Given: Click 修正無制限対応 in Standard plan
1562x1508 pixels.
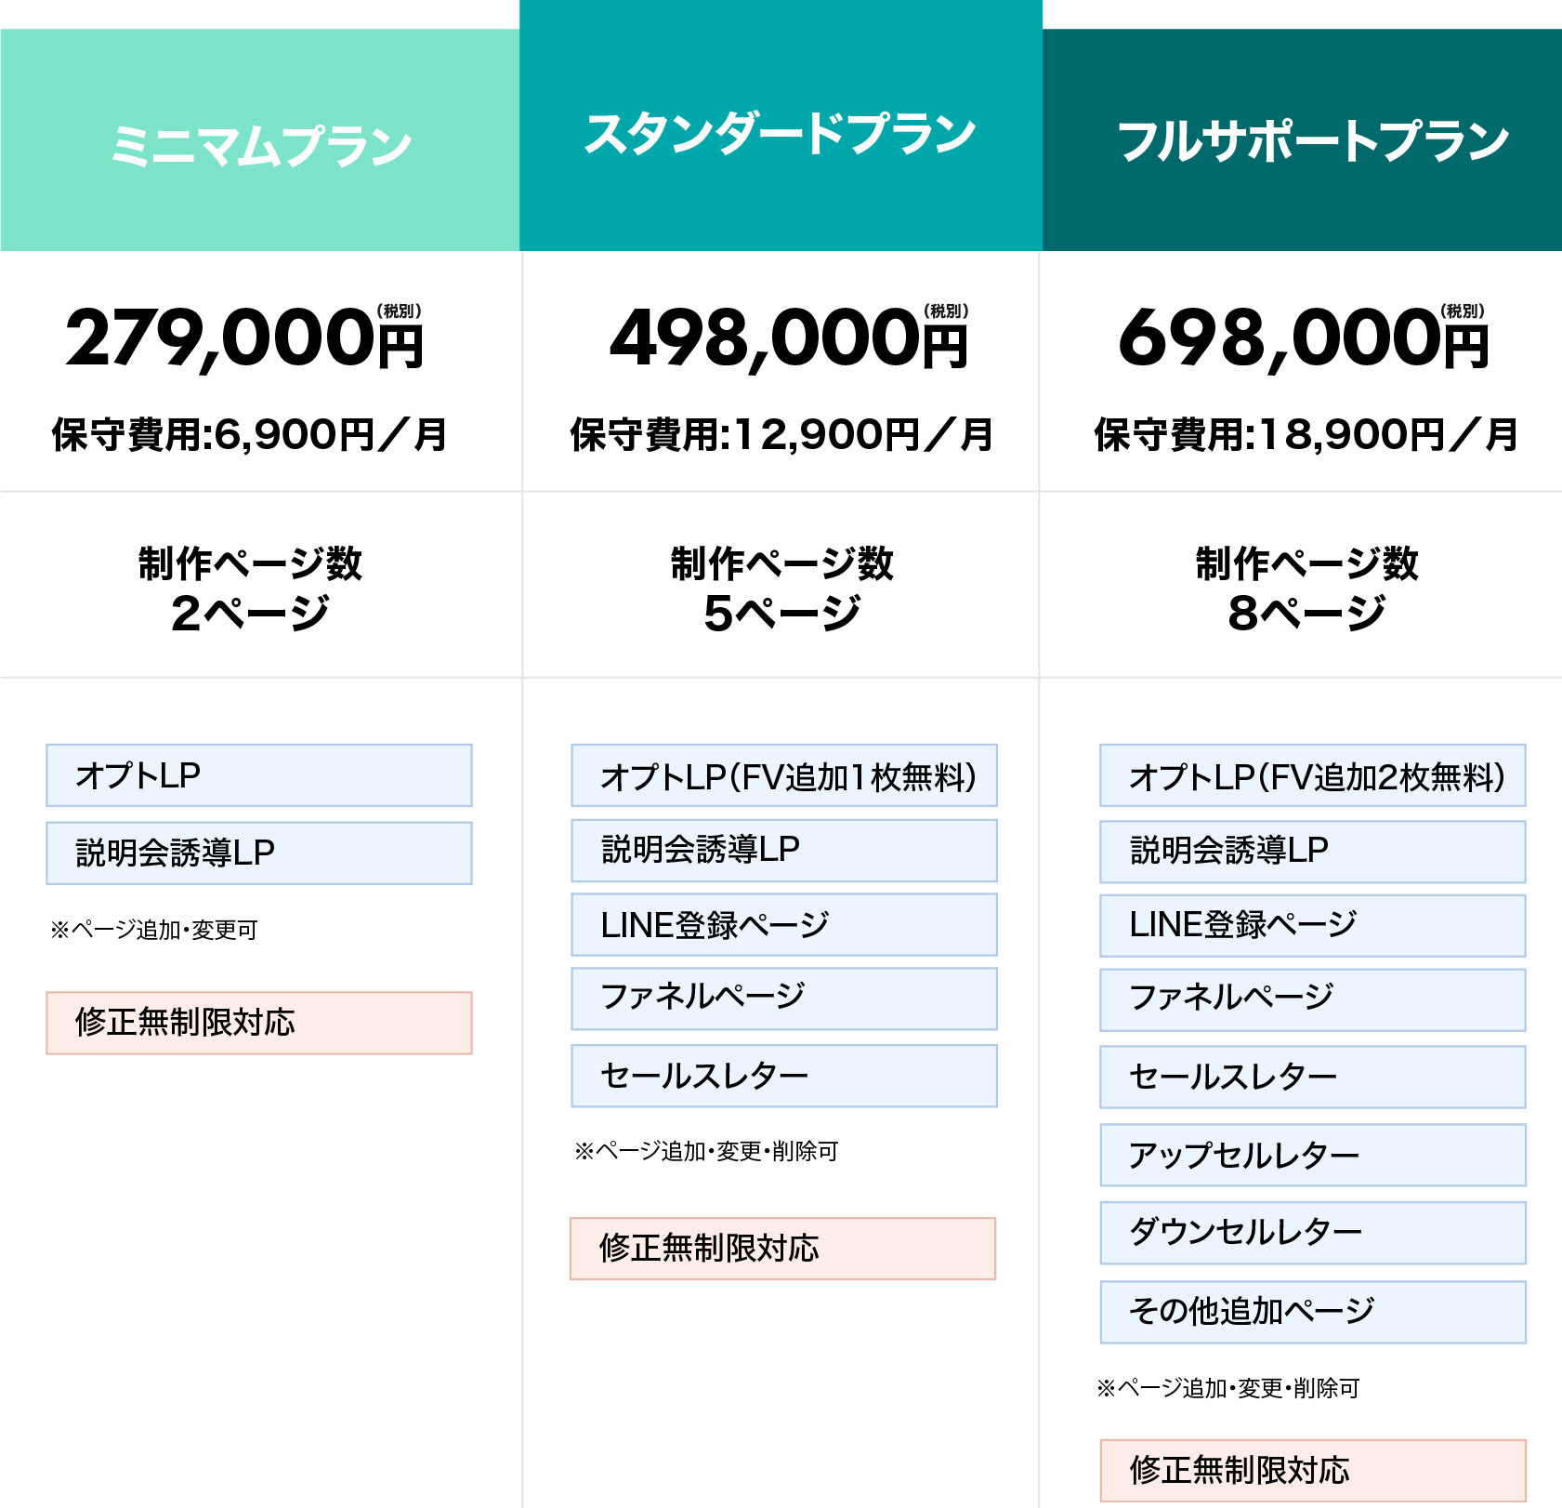Looking at the screenshot, I should click(782, 1249).
